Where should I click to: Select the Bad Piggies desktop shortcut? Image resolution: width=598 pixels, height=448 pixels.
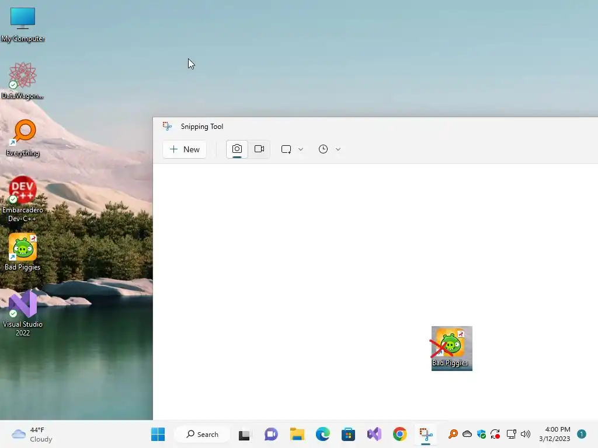click(23, 252)
